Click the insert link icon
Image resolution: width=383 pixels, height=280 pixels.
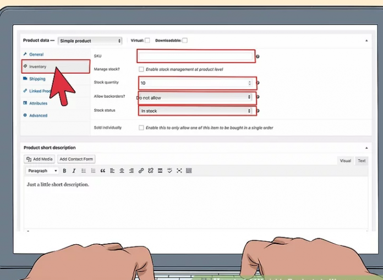[141, 171]
